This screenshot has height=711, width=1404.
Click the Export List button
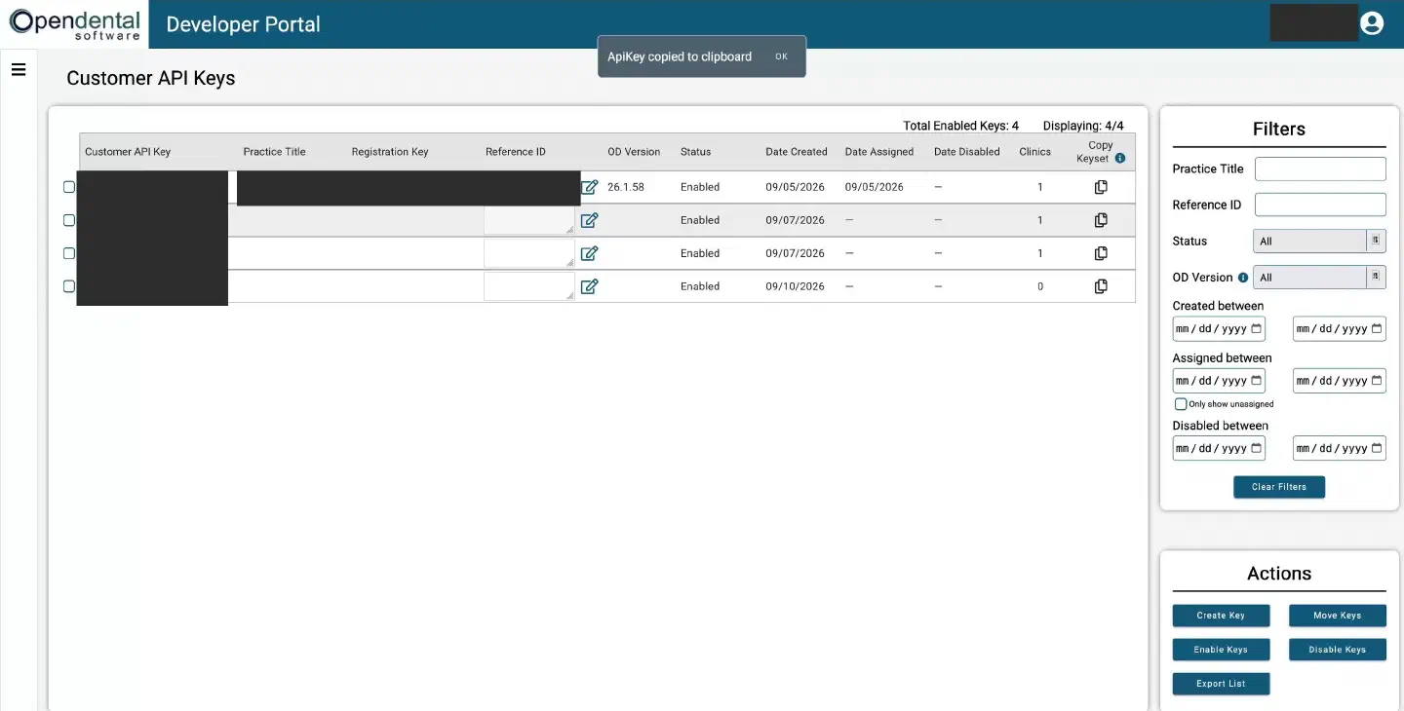1222,684
